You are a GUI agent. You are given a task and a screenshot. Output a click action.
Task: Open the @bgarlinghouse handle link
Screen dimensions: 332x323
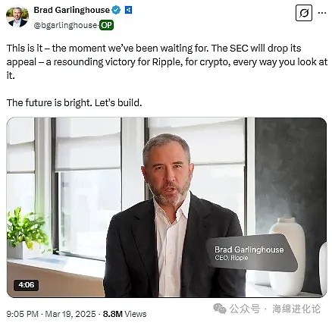[65, 25]
